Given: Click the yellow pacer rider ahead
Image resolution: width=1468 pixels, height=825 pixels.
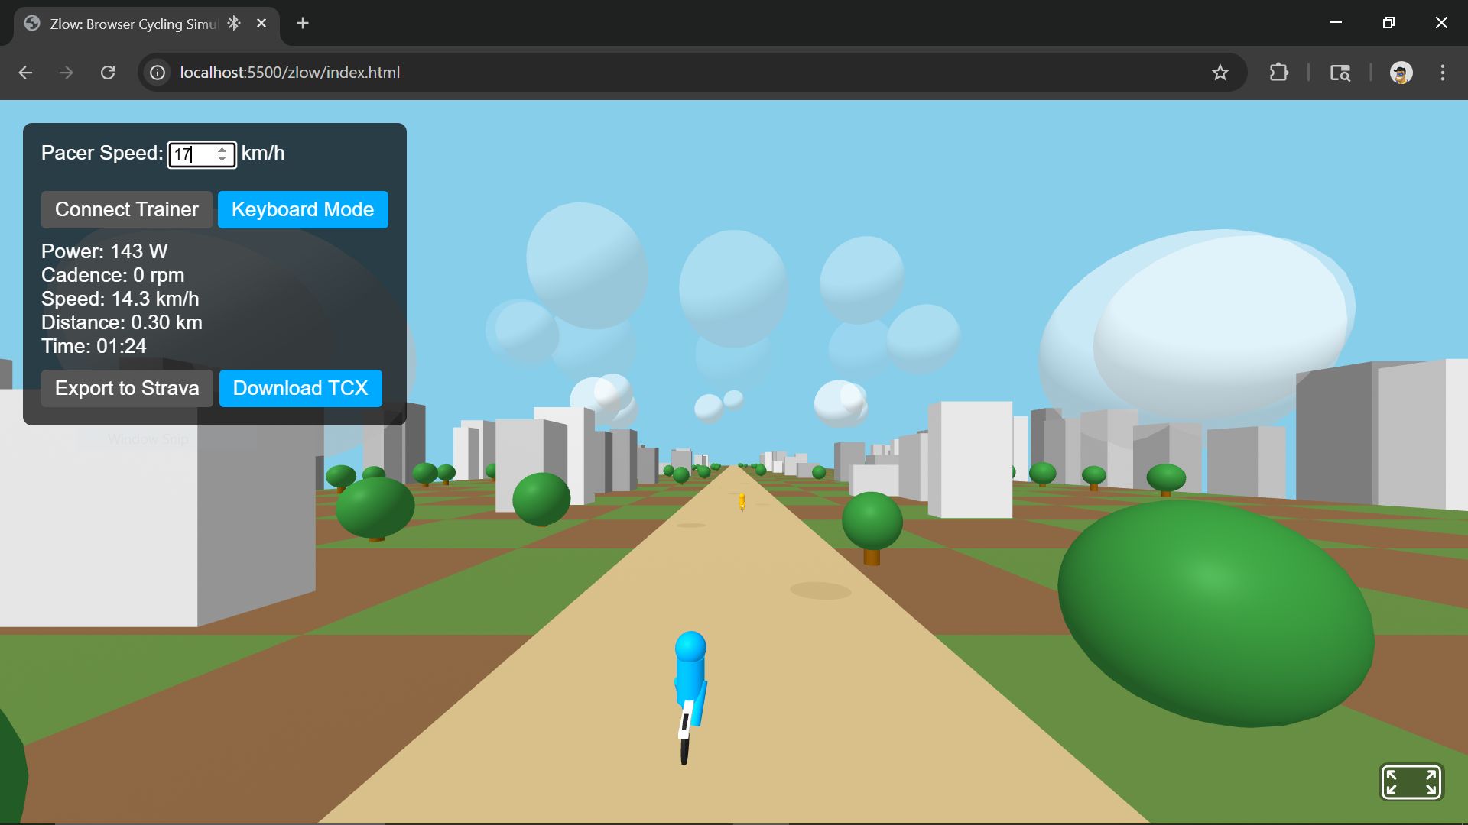Looking at the screenshot, I should [742, 502].
